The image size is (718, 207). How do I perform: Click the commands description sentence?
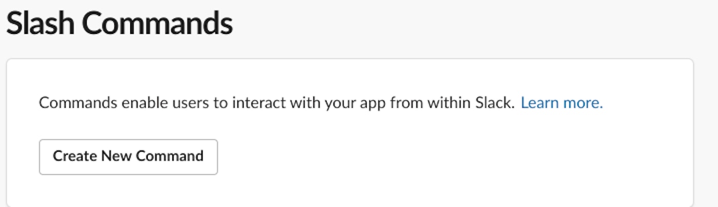click(276, 103)
